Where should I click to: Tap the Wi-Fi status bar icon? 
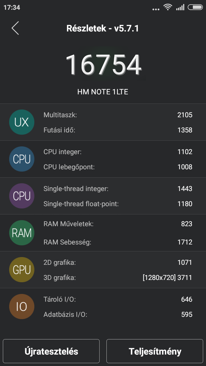(167, 7)
